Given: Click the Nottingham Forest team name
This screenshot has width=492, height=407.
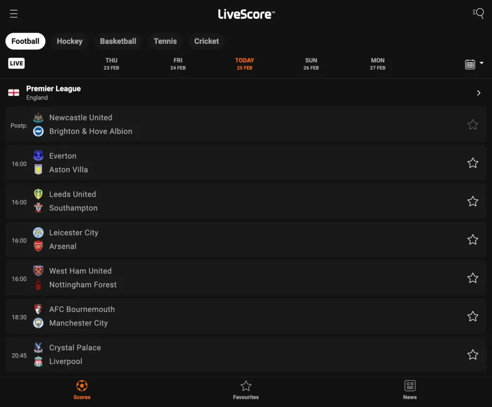Looking at the screenshot, I should 83,285.
